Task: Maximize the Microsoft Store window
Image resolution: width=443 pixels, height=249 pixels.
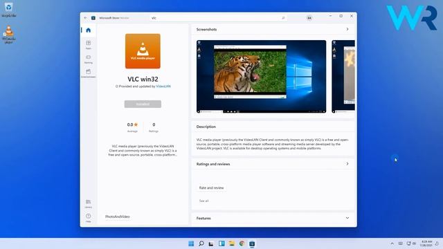Action: pos(341,16)
